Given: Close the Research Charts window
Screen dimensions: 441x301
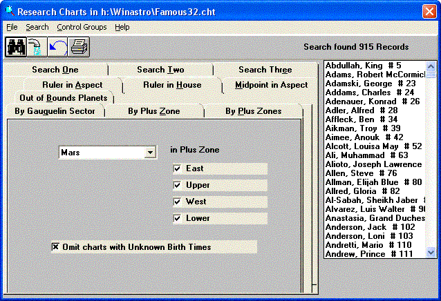Looking at the screenshot, I should [429, 12].
